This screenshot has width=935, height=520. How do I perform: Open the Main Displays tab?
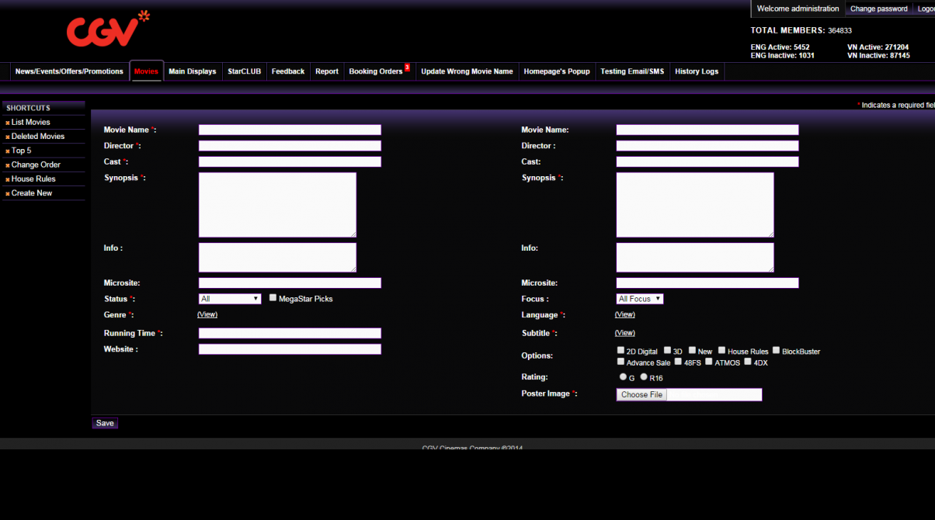coord(193,71)
